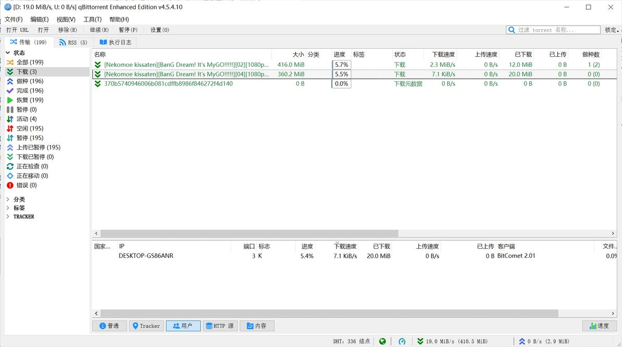Click the status bar upload speed arrow icon
Screen dimensions: 622x347
coord(522,341)
